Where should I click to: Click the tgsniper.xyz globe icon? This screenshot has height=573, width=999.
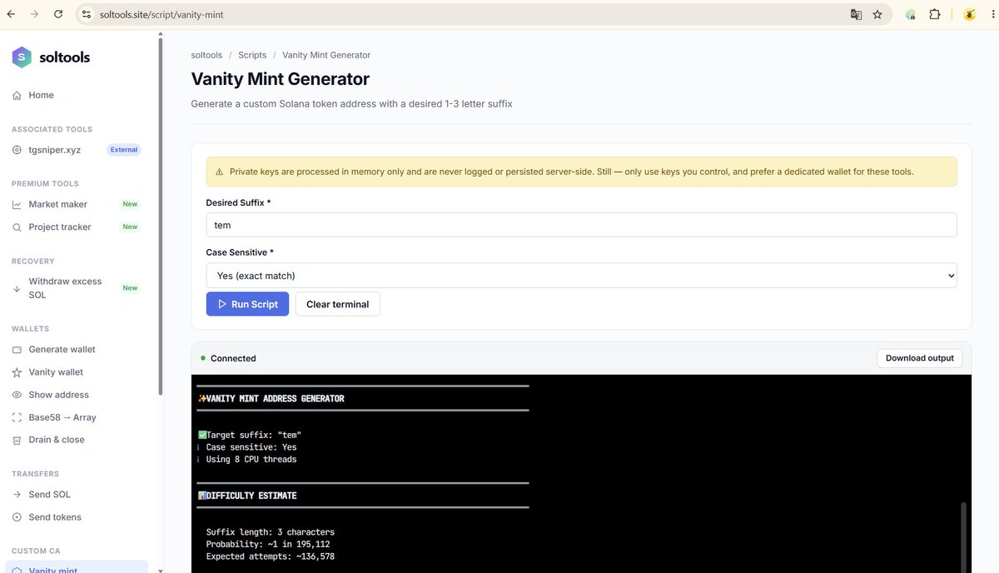point(17,150)
